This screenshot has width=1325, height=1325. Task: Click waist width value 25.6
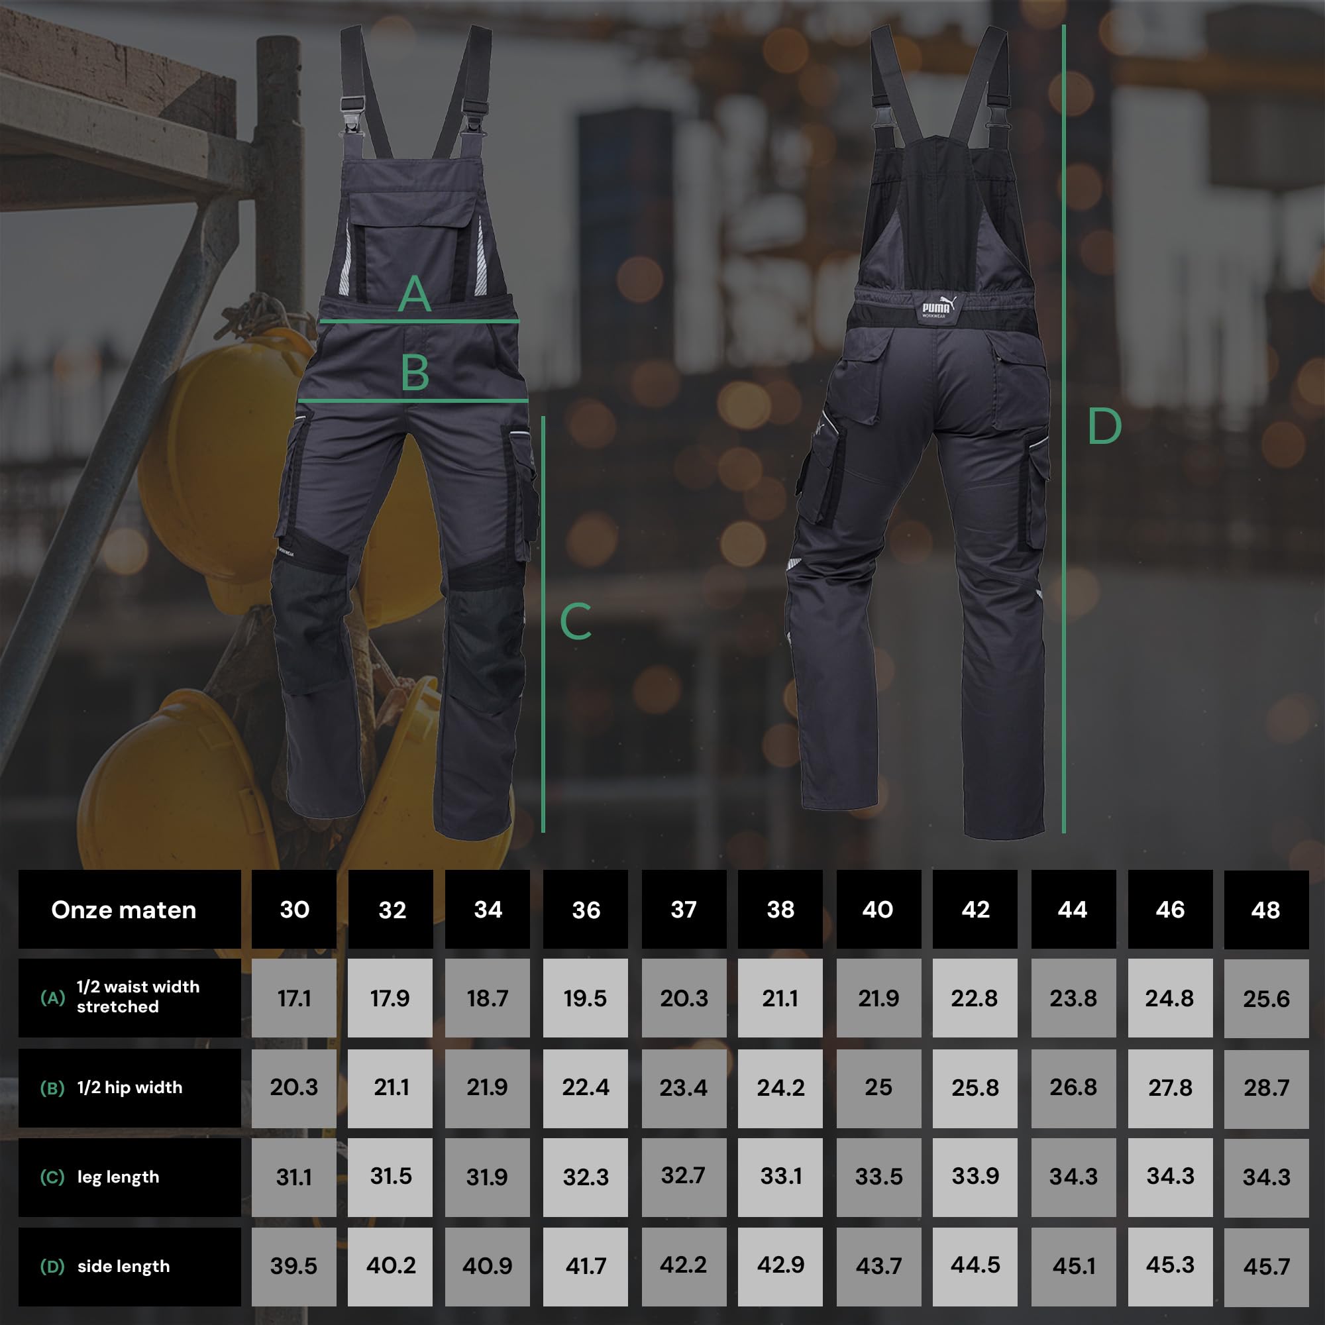coord(1267,998)
